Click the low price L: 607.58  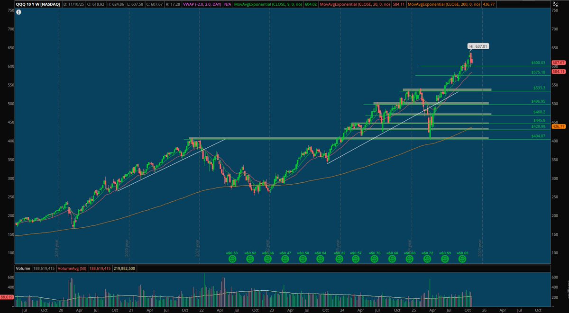pyautogui.click(x=135, y=4)
